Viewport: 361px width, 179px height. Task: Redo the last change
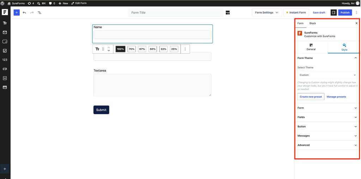click(x=32, y=12)
